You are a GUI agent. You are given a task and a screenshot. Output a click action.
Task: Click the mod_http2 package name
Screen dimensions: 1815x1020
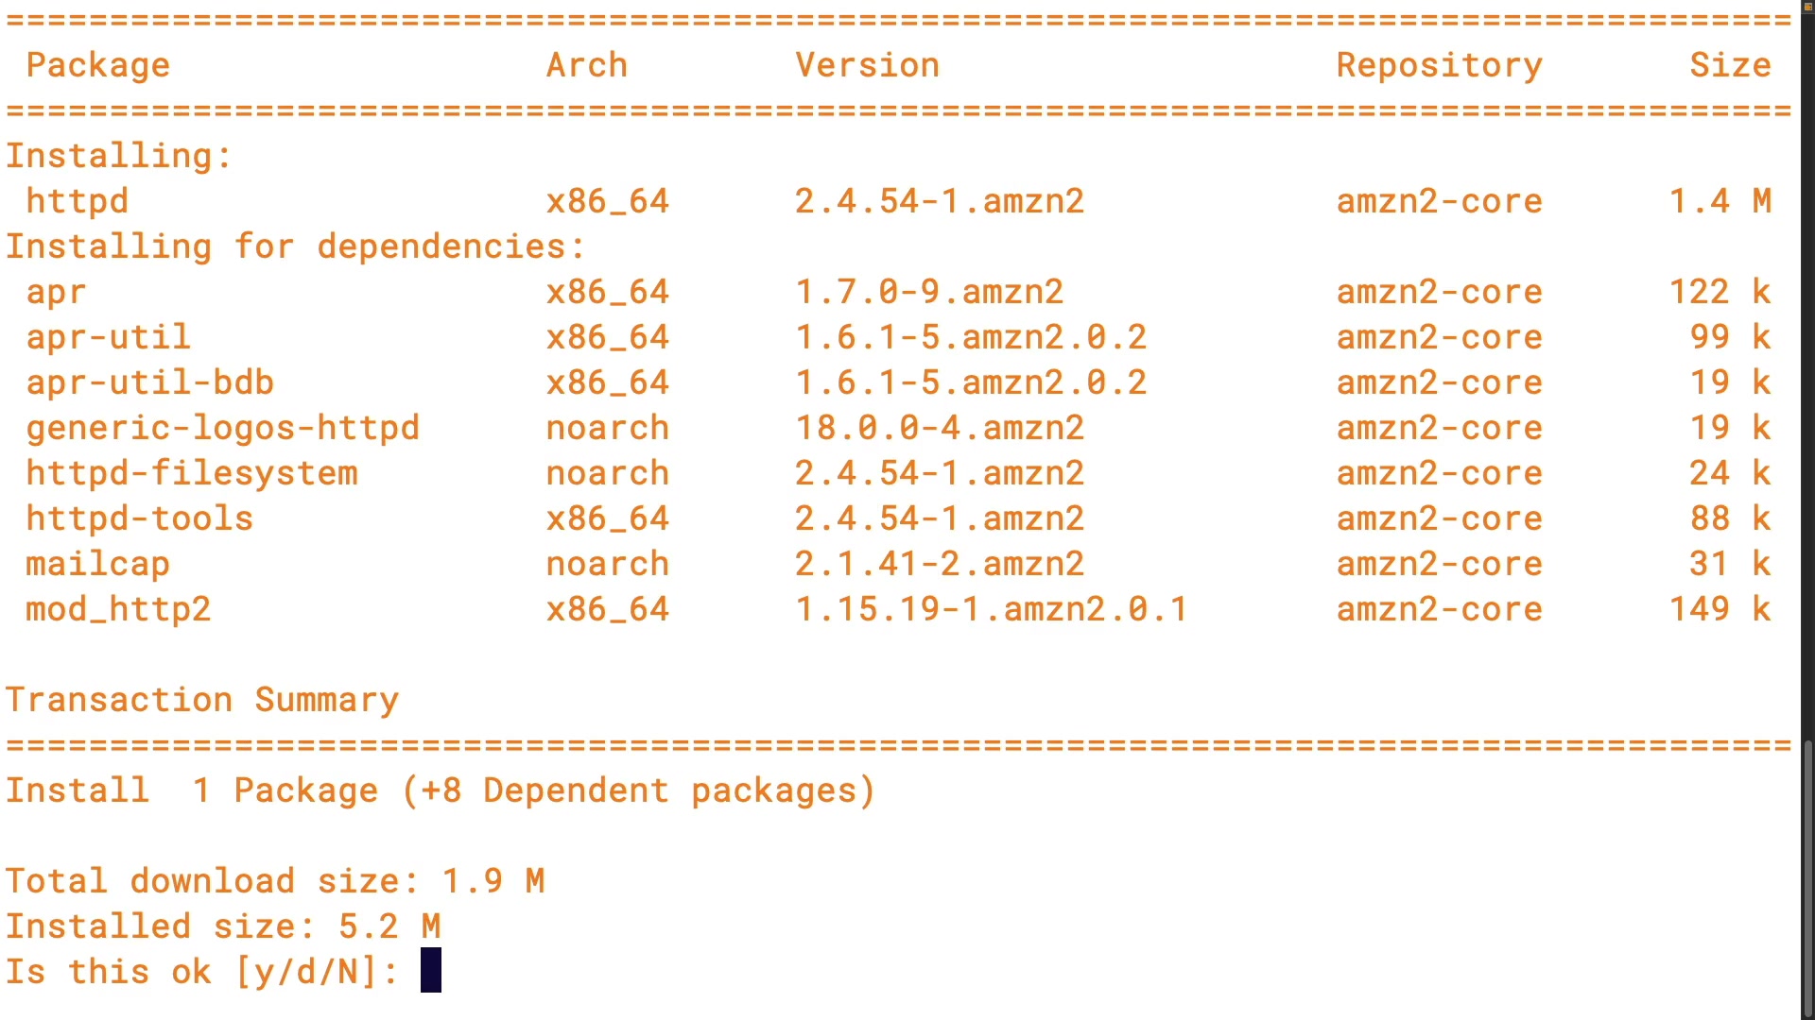tap(118, 609)
